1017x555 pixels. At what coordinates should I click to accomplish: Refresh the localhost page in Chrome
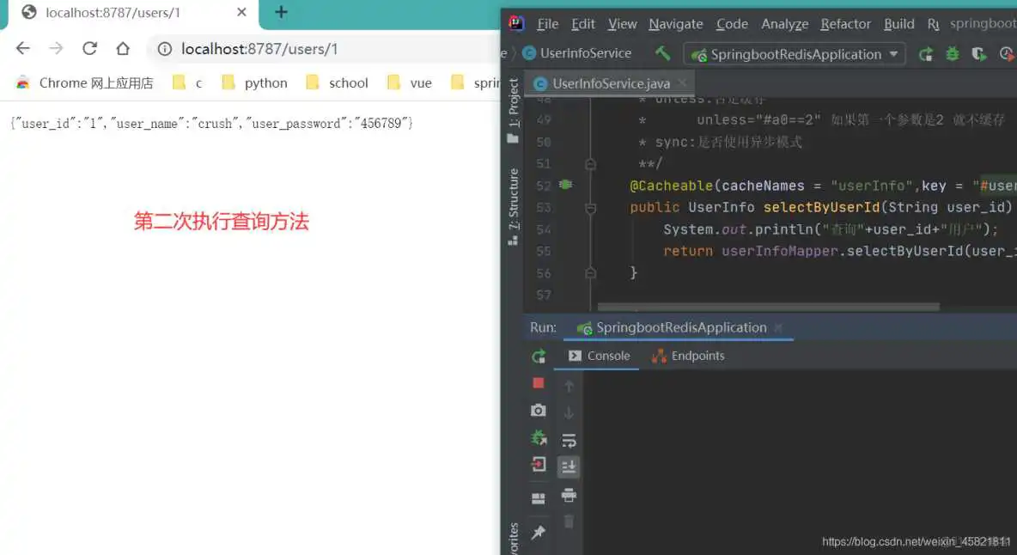pyautogui.click(x=89, y=49)
